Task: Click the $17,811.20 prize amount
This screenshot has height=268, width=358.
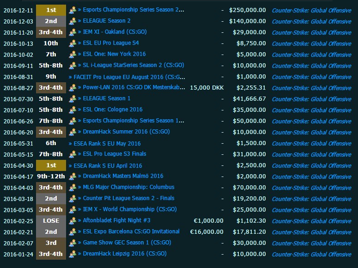Action: [x=249, y=232]
